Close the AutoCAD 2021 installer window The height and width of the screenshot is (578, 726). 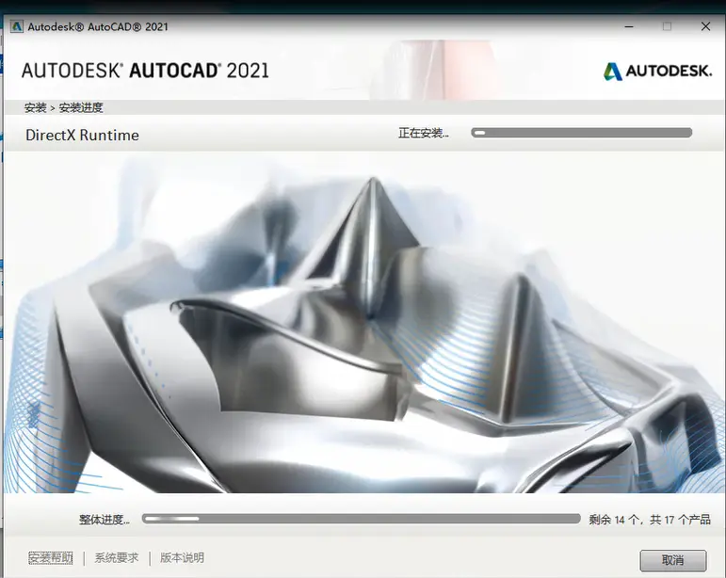705,26
